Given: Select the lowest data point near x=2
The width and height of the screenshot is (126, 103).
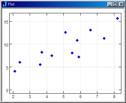Looking at the screenshot, I should [x=15, y=71].
